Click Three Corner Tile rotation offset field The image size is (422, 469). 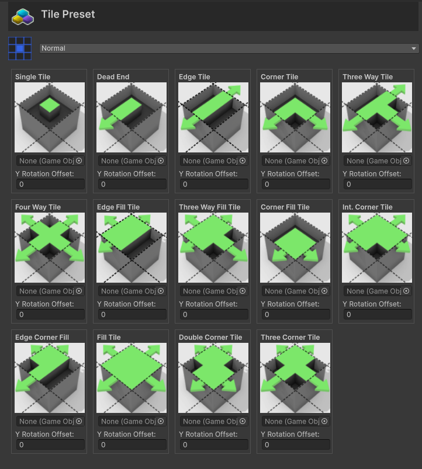click(296, 445)
